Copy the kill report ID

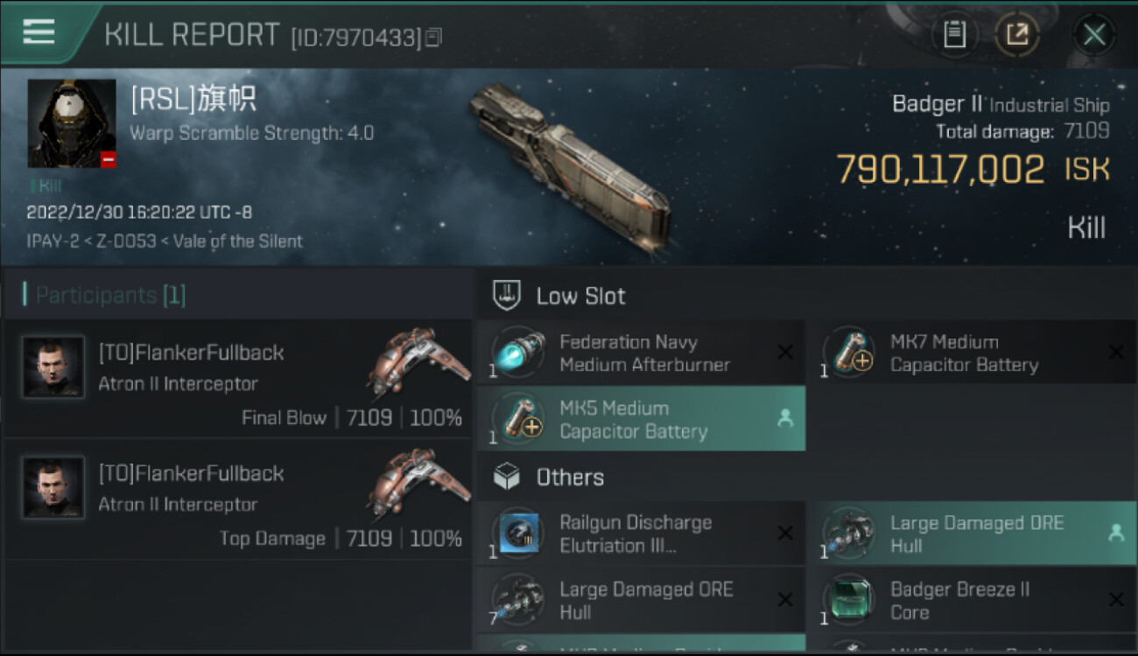point(434,37)
